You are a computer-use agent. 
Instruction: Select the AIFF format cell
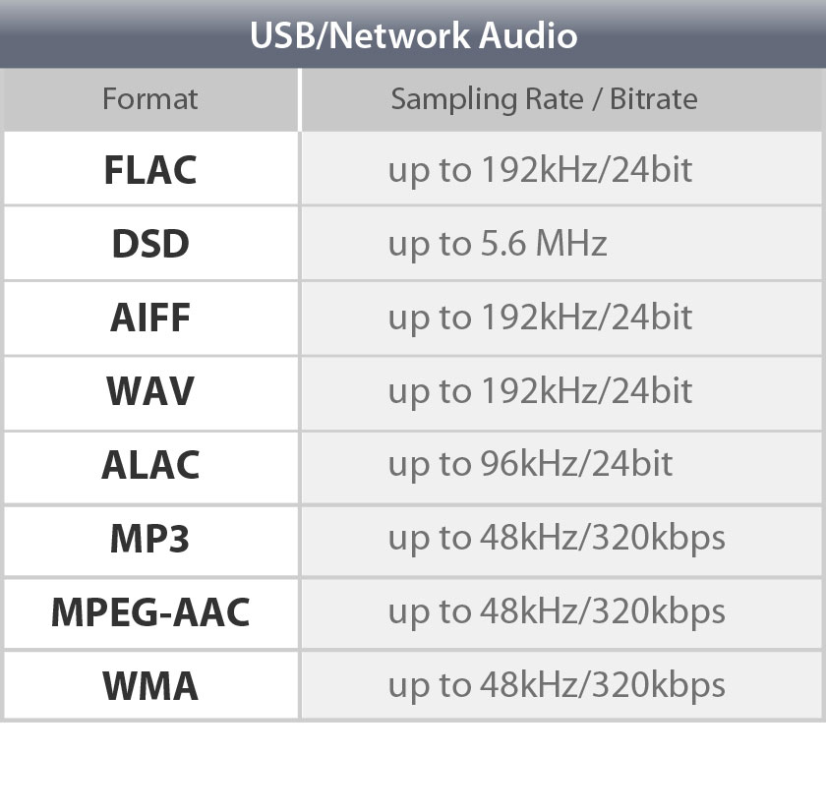150,319
